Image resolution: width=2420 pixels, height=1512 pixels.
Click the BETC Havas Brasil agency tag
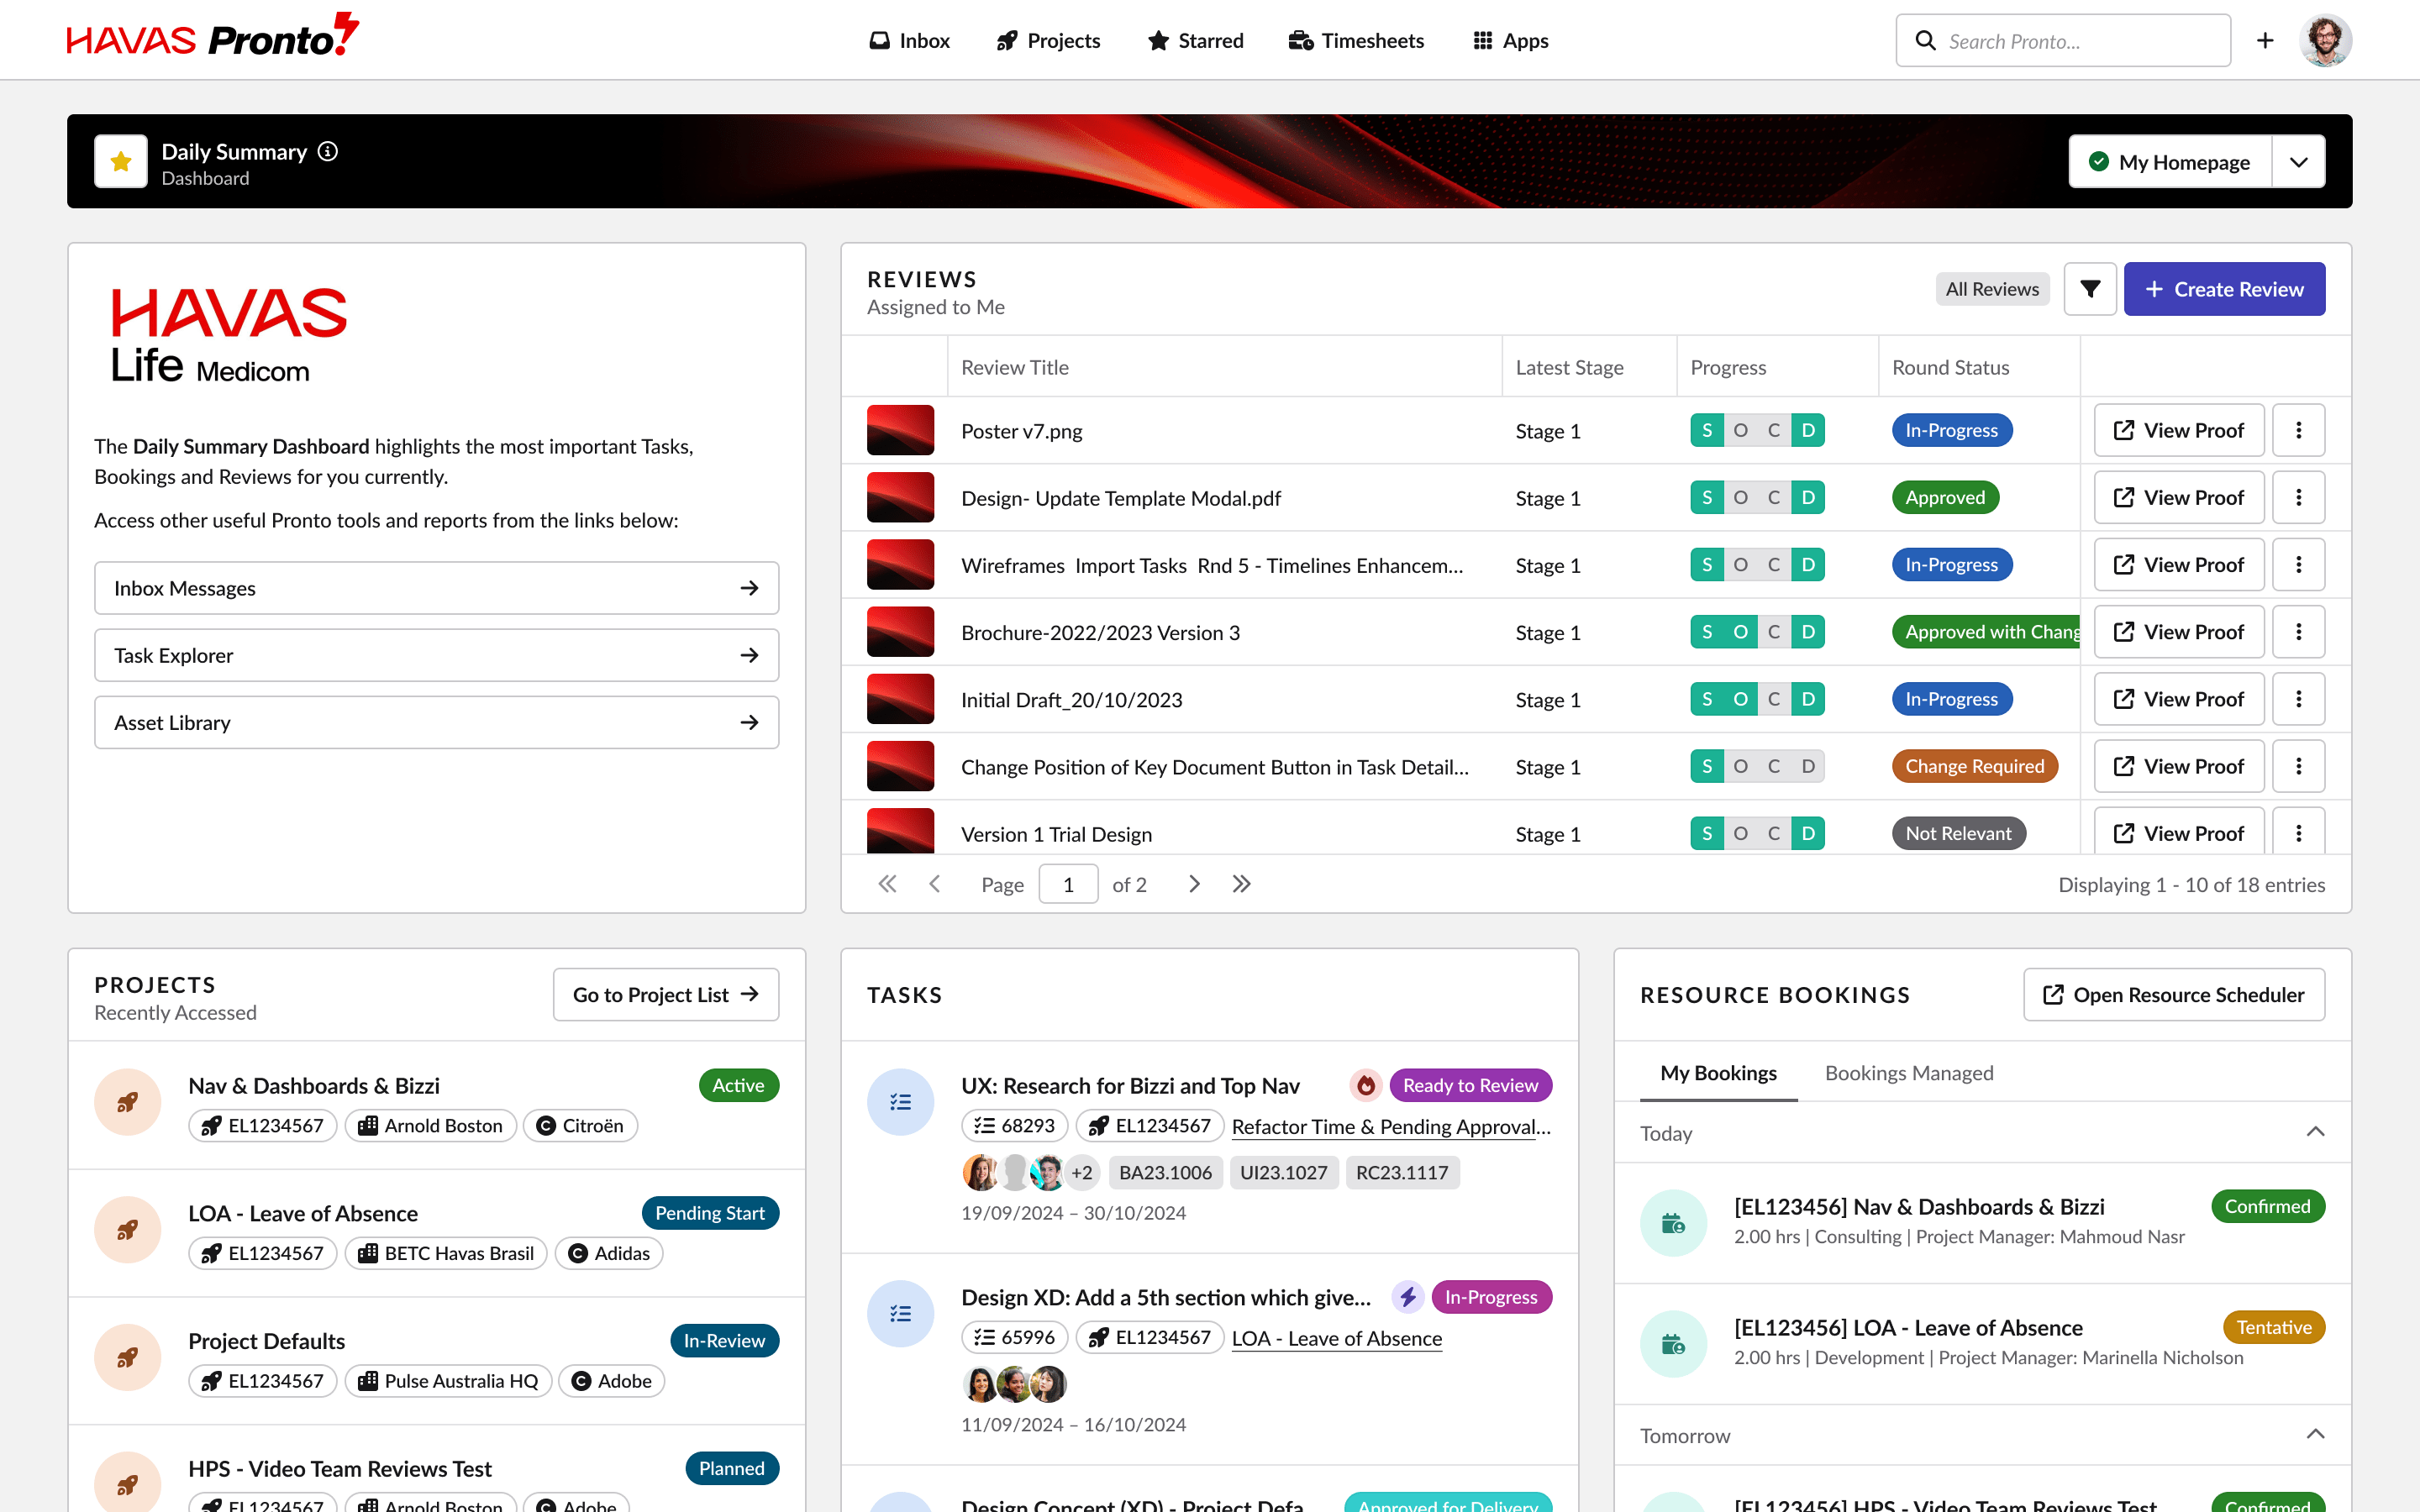click(446, 1253)
